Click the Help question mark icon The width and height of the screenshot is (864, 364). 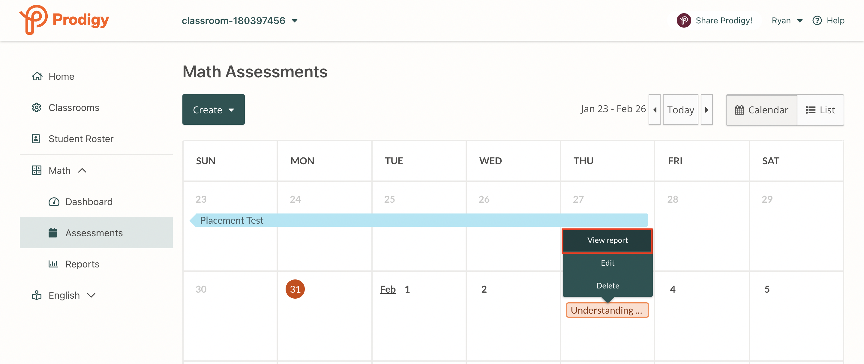[817, 20]
